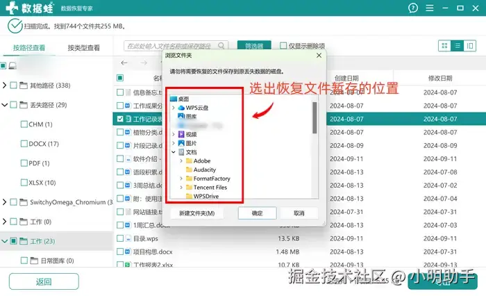Screen dimensions: 486x296
Task: Tick the checkbox for 目录.wps
Action: point(120,238)
